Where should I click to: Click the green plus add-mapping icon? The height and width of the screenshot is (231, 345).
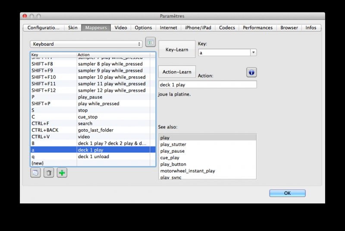[62, 173]
